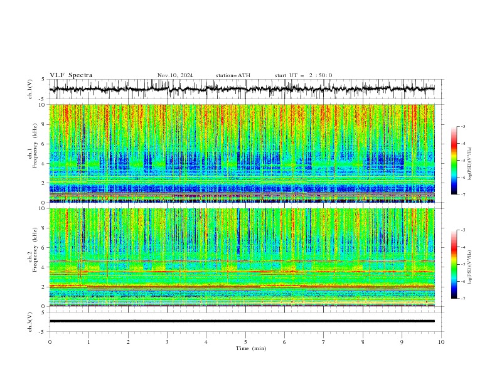The height and width of the screenshot is (384, 497).
Task: Click time axis tick label "7"
Action: point(324,342)
